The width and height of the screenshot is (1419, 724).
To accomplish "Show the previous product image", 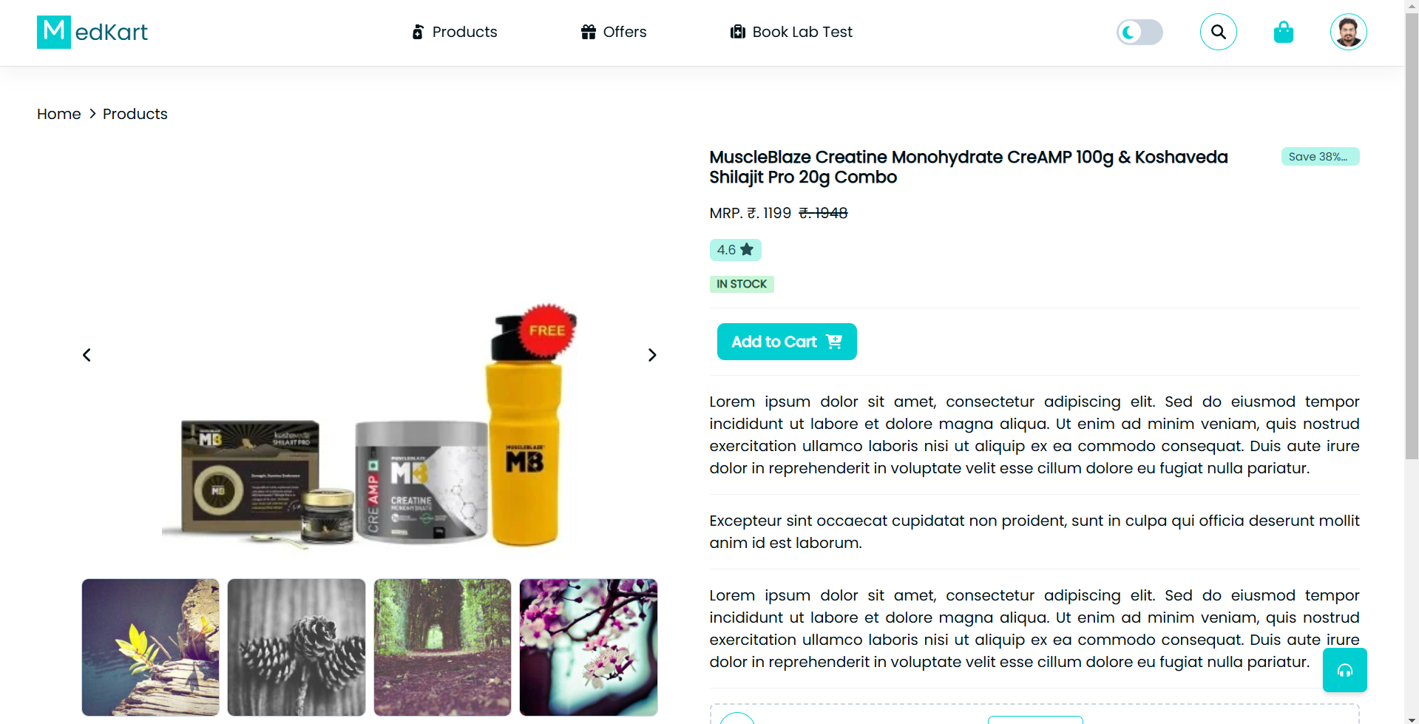I will (87, 355).
